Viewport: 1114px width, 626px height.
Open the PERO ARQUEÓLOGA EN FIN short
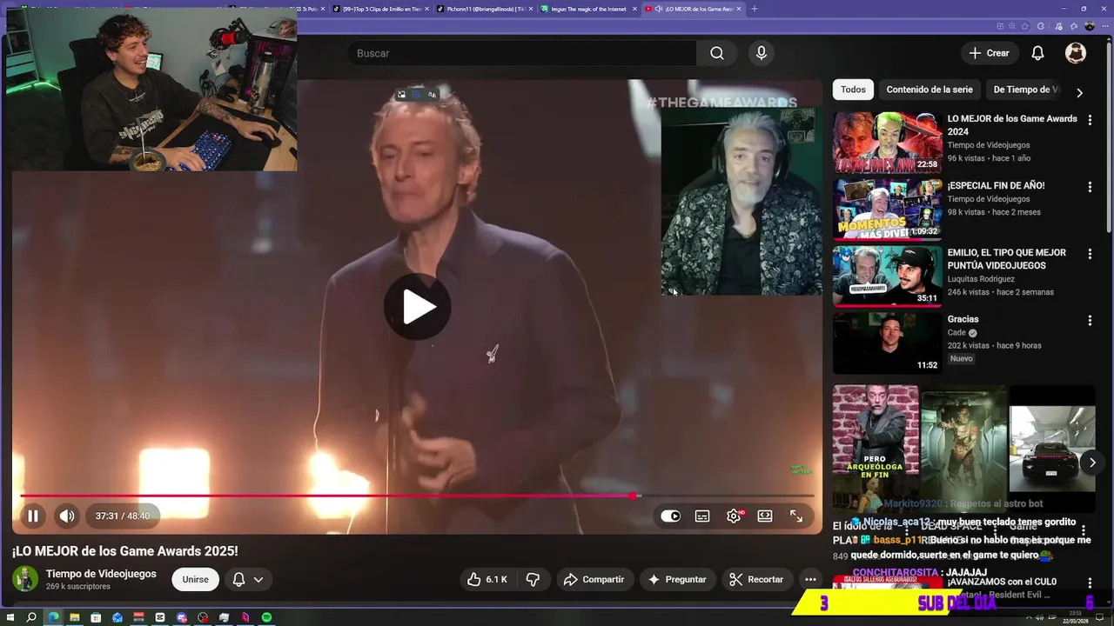point(876,448)
